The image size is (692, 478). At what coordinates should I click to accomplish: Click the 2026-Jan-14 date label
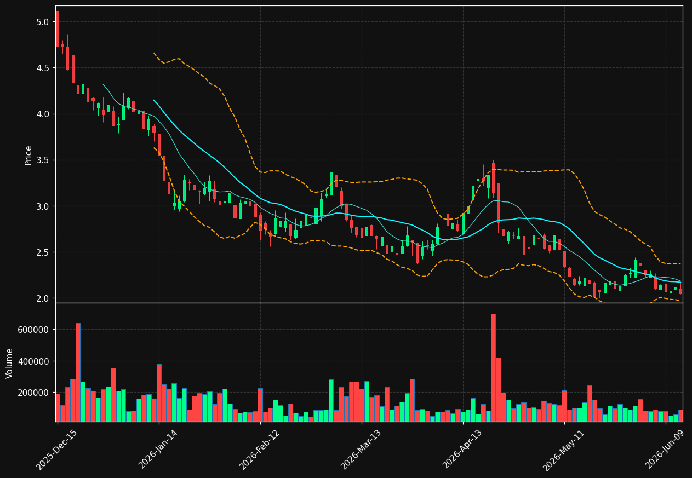[158, 450]
